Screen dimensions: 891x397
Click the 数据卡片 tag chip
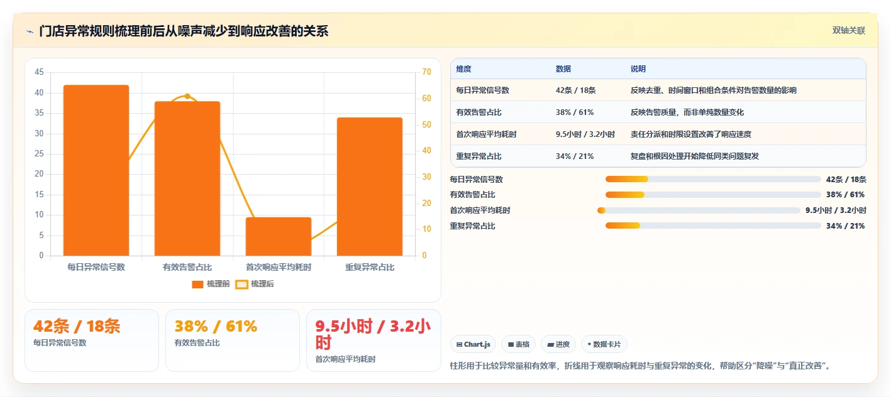point(604,344)
